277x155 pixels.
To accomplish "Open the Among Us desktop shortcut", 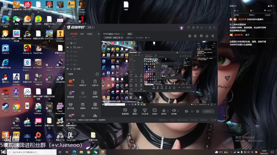I will 27,49.
